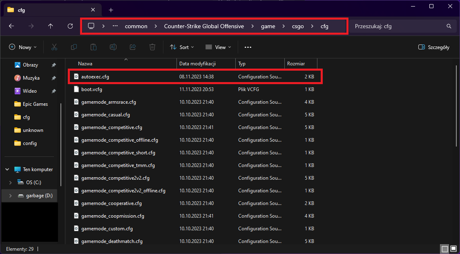Go back with the left arrow
The height and width of the screenshot is (254, 460).
11,26
